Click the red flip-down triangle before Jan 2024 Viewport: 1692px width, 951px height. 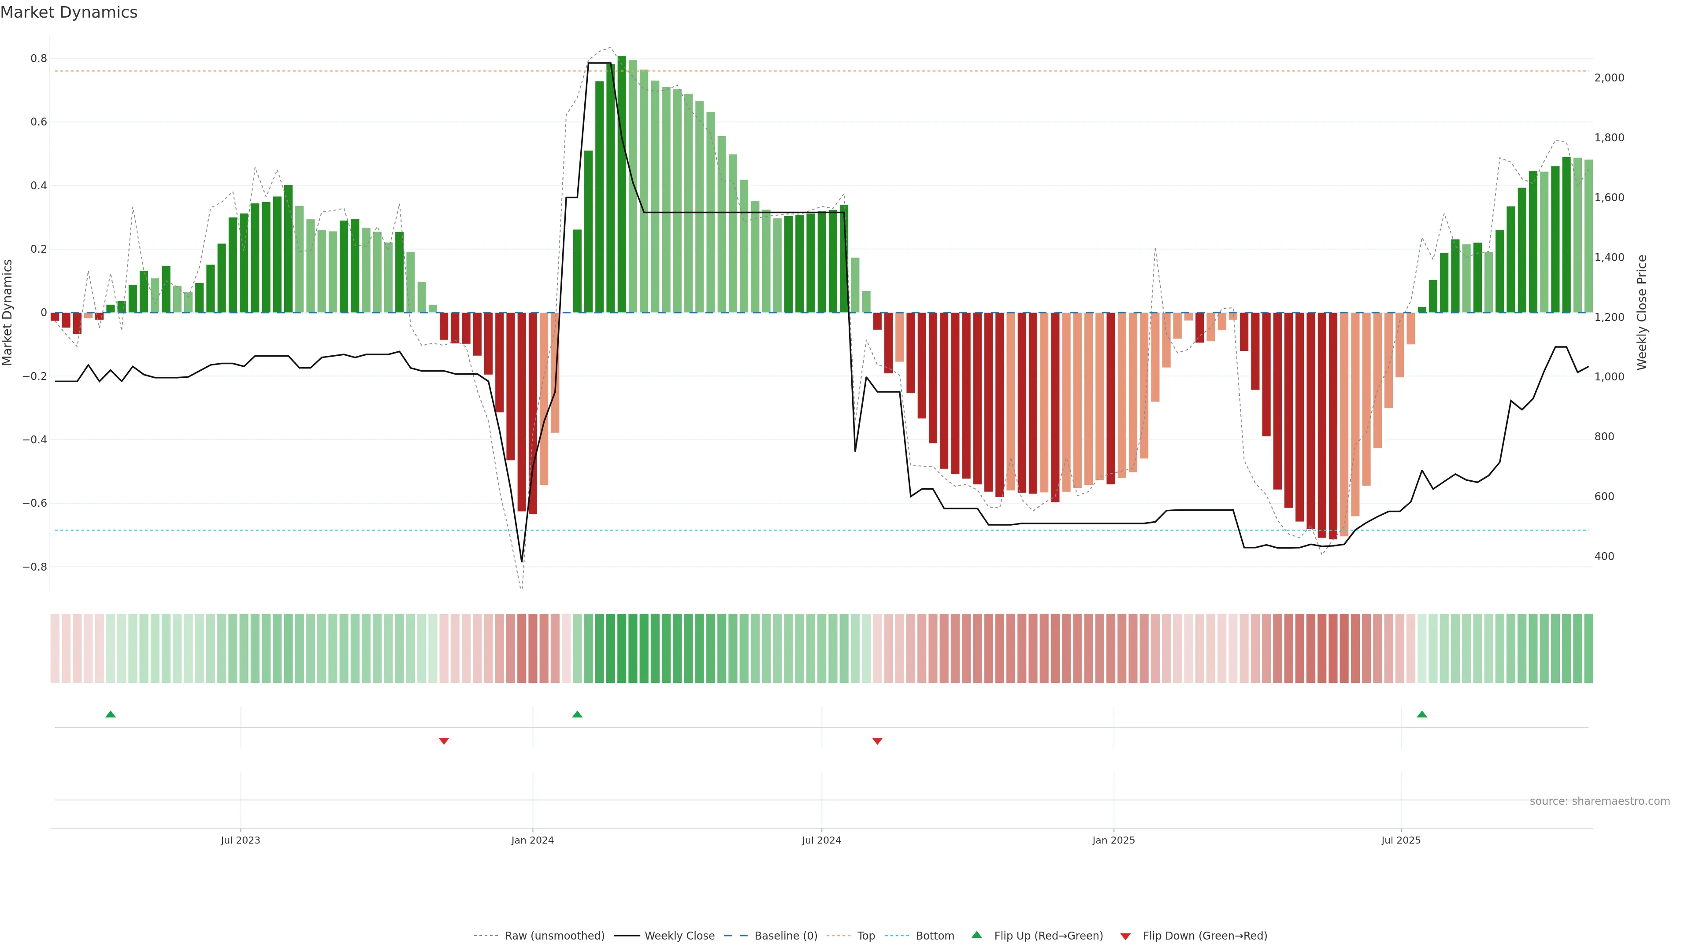443,741
